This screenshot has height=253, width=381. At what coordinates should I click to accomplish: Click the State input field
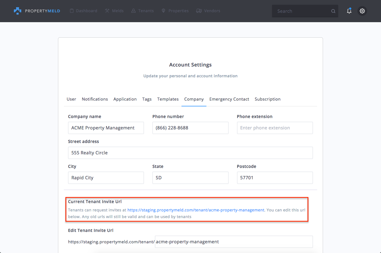coord(190,178)
